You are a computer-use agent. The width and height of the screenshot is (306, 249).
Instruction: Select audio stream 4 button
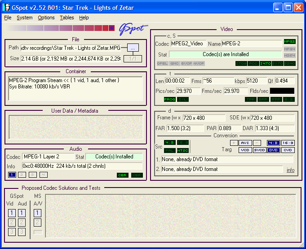tap(43, 175)
